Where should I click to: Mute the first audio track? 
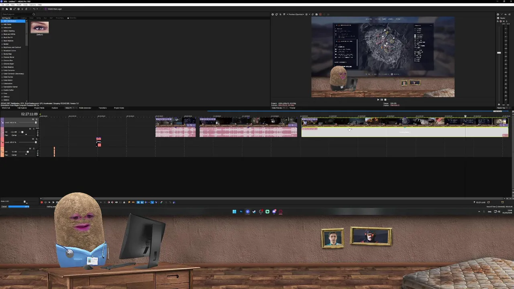30,129
